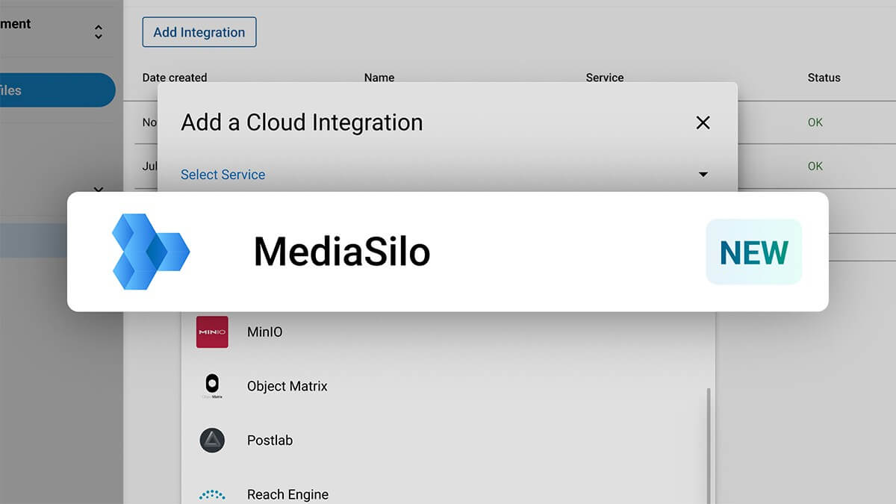
Task: Select the Object Matrix icon
Action: coord(212,385)
